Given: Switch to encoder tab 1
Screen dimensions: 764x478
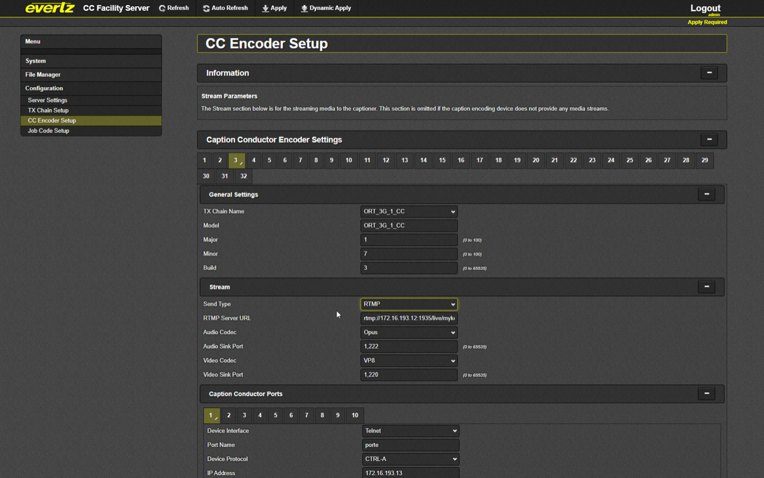Looking at the screenshot, I should point(204,160).
